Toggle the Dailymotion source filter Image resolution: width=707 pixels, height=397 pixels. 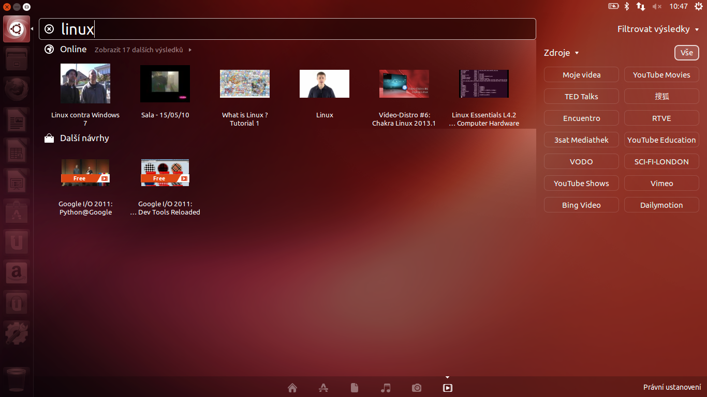[x=661, y=205]
